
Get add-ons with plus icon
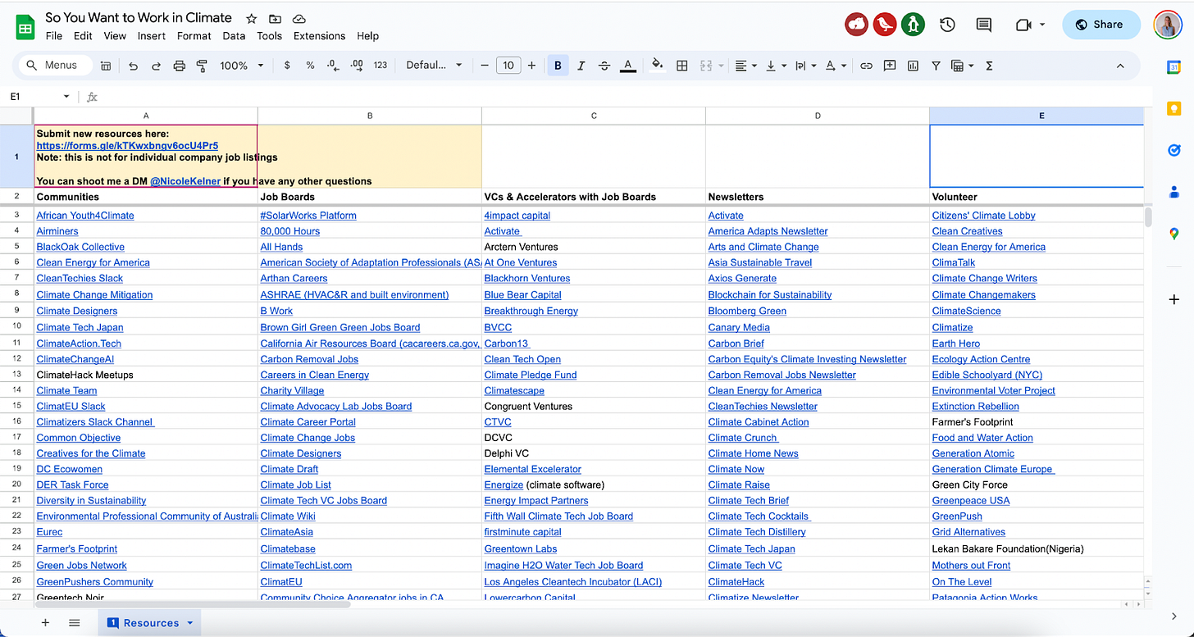(1173, 299)
